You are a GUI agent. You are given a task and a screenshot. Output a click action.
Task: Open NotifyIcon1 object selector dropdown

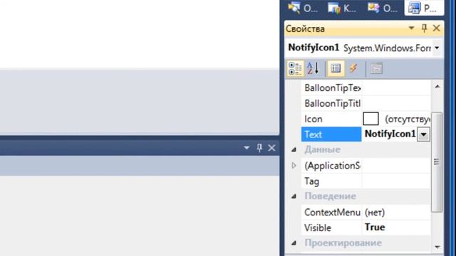(437, 48)
